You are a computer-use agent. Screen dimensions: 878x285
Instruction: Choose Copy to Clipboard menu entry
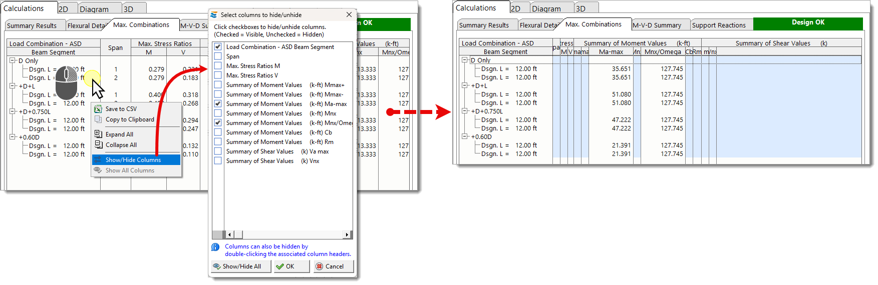[136, 119]
